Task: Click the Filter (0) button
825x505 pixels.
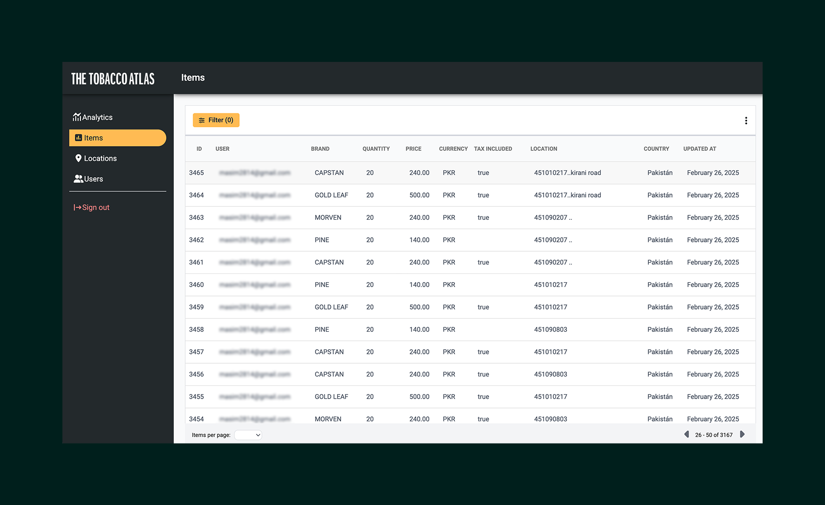Action: click(216, 120)
